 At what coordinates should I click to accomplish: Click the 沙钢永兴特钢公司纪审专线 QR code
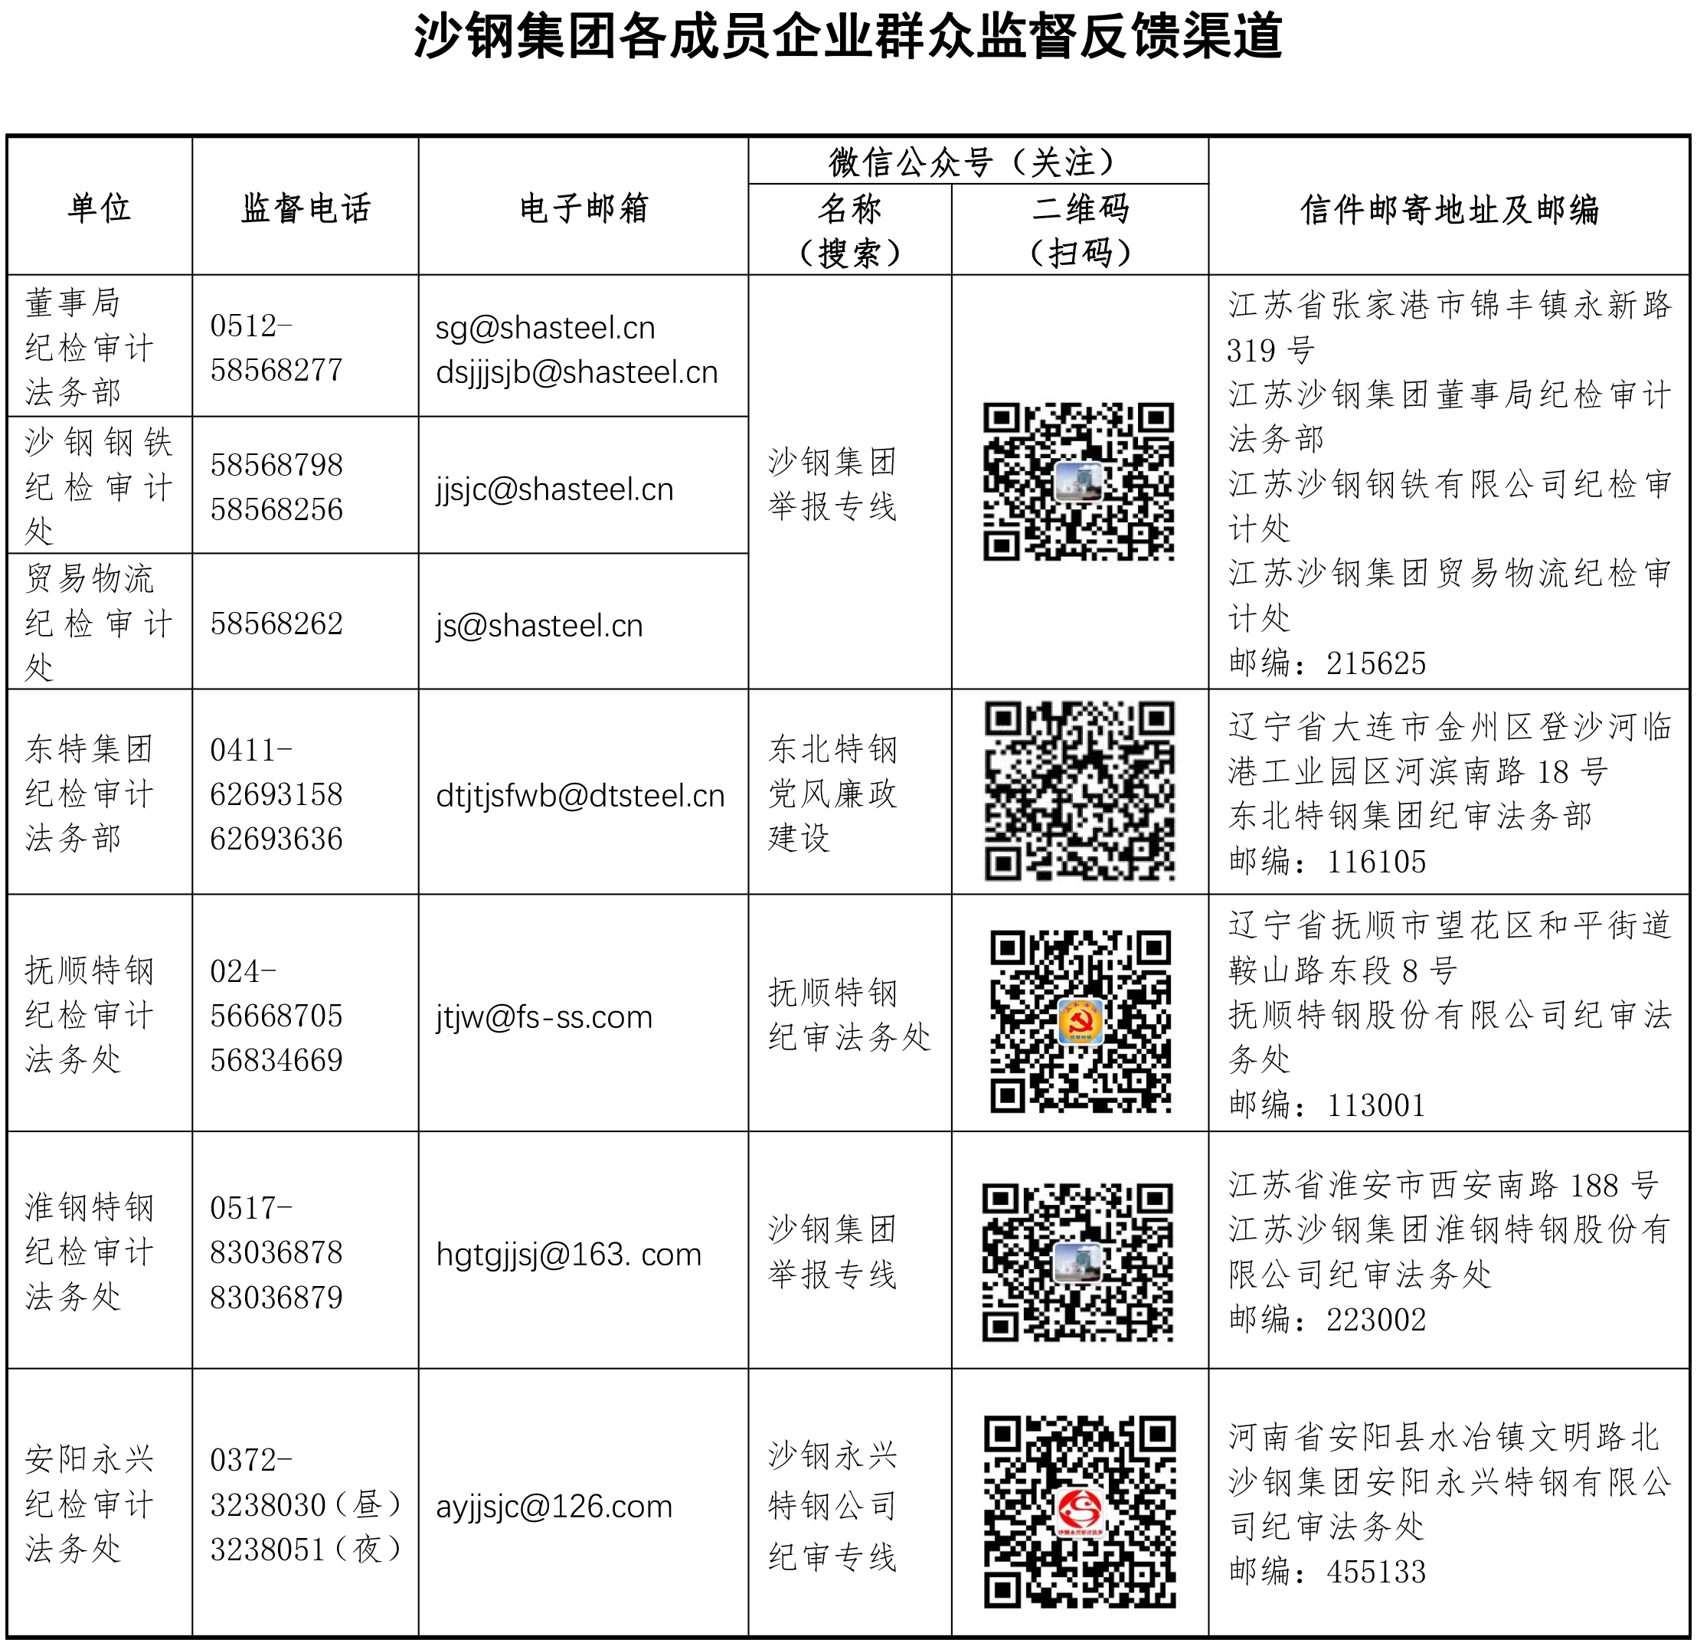1079,1510
